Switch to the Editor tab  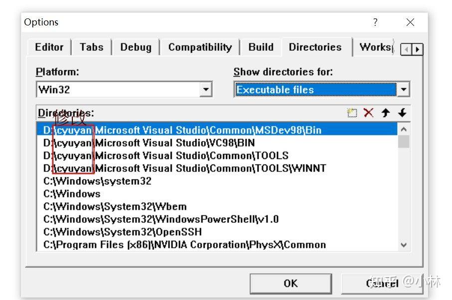point(49,47)
